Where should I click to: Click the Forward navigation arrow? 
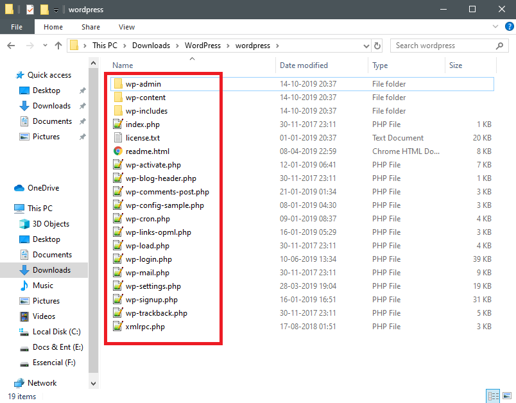coord(30,46)
